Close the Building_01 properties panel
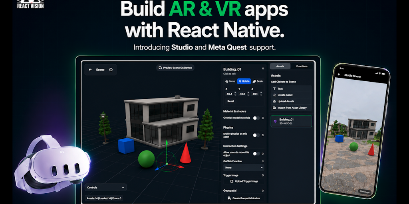Image resolution: width=409 pixels, height=204 pixels. tap(263, 69)
